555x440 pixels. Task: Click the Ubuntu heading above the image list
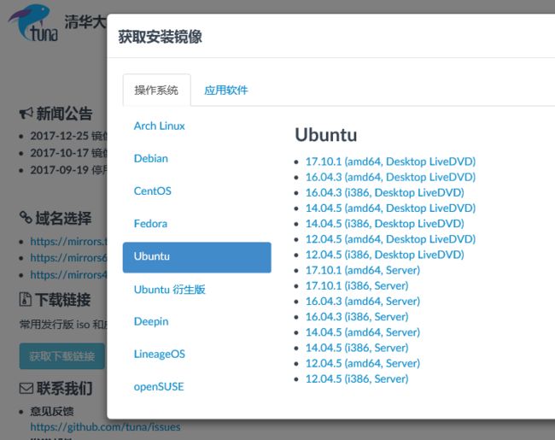326,135
